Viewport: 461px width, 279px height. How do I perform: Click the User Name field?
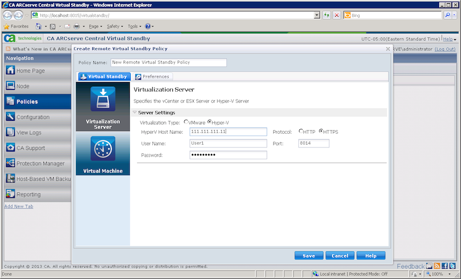click(228, 143)
